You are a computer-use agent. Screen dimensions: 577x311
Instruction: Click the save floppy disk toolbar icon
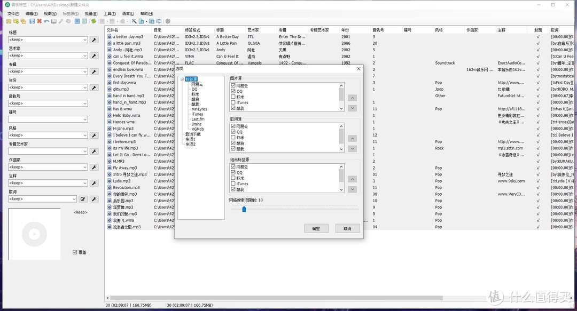(32, 21)
